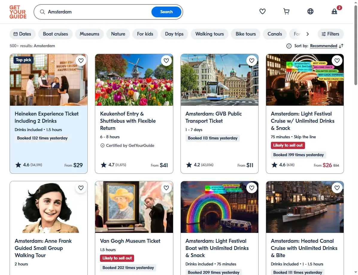This screenshot has height=275, width=358.
Task: Select the Day trips category
Action: click(174, 34)
